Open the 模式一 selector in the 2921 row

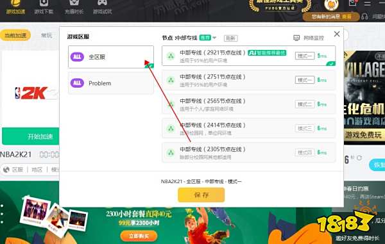click(x=305, y=56)
